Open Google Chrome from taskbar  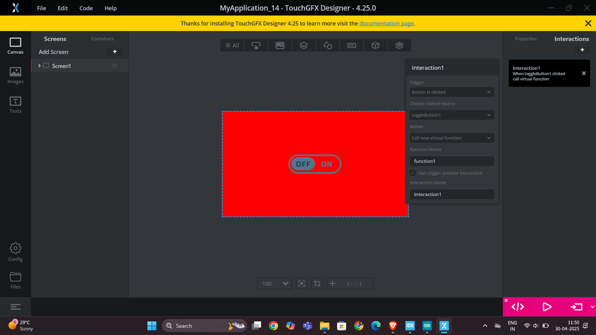click(x=273, y=325)
